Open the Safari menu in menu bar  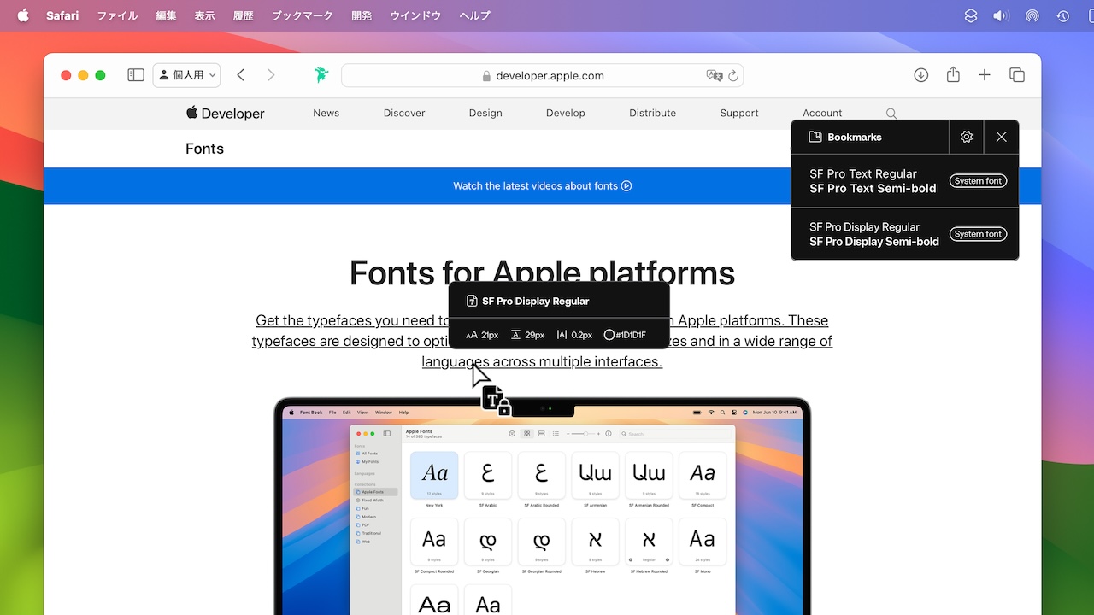click(62, 15)
